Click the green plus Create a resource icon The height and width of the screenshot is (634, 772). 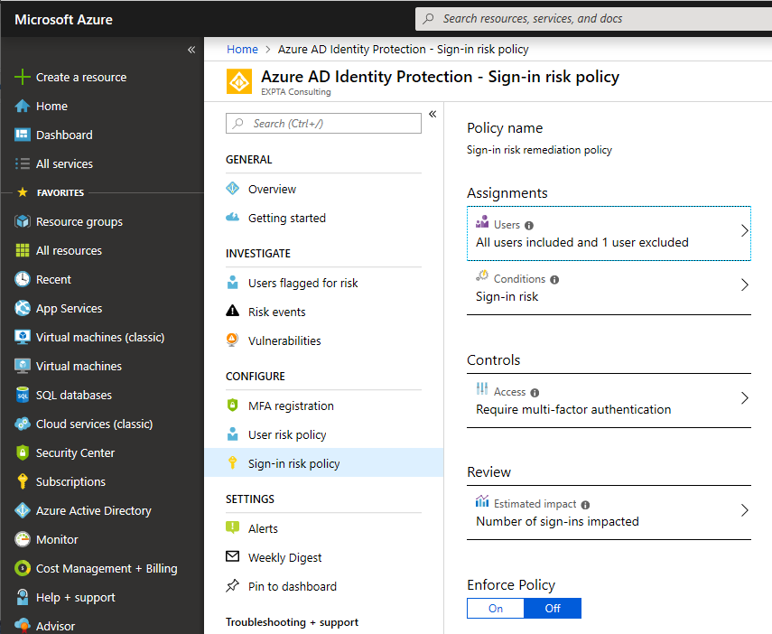23,77
